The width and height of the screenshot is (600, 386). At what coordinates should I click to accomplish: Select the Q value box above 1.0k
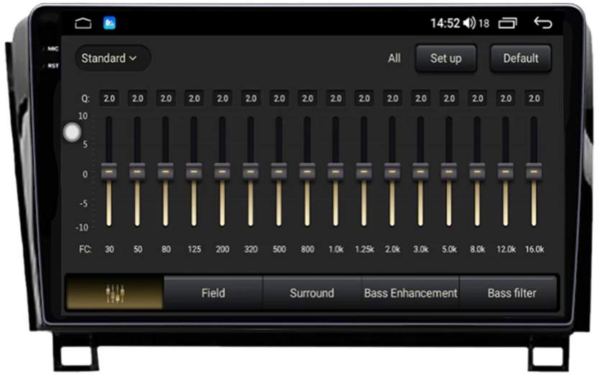tap(335, 98)
